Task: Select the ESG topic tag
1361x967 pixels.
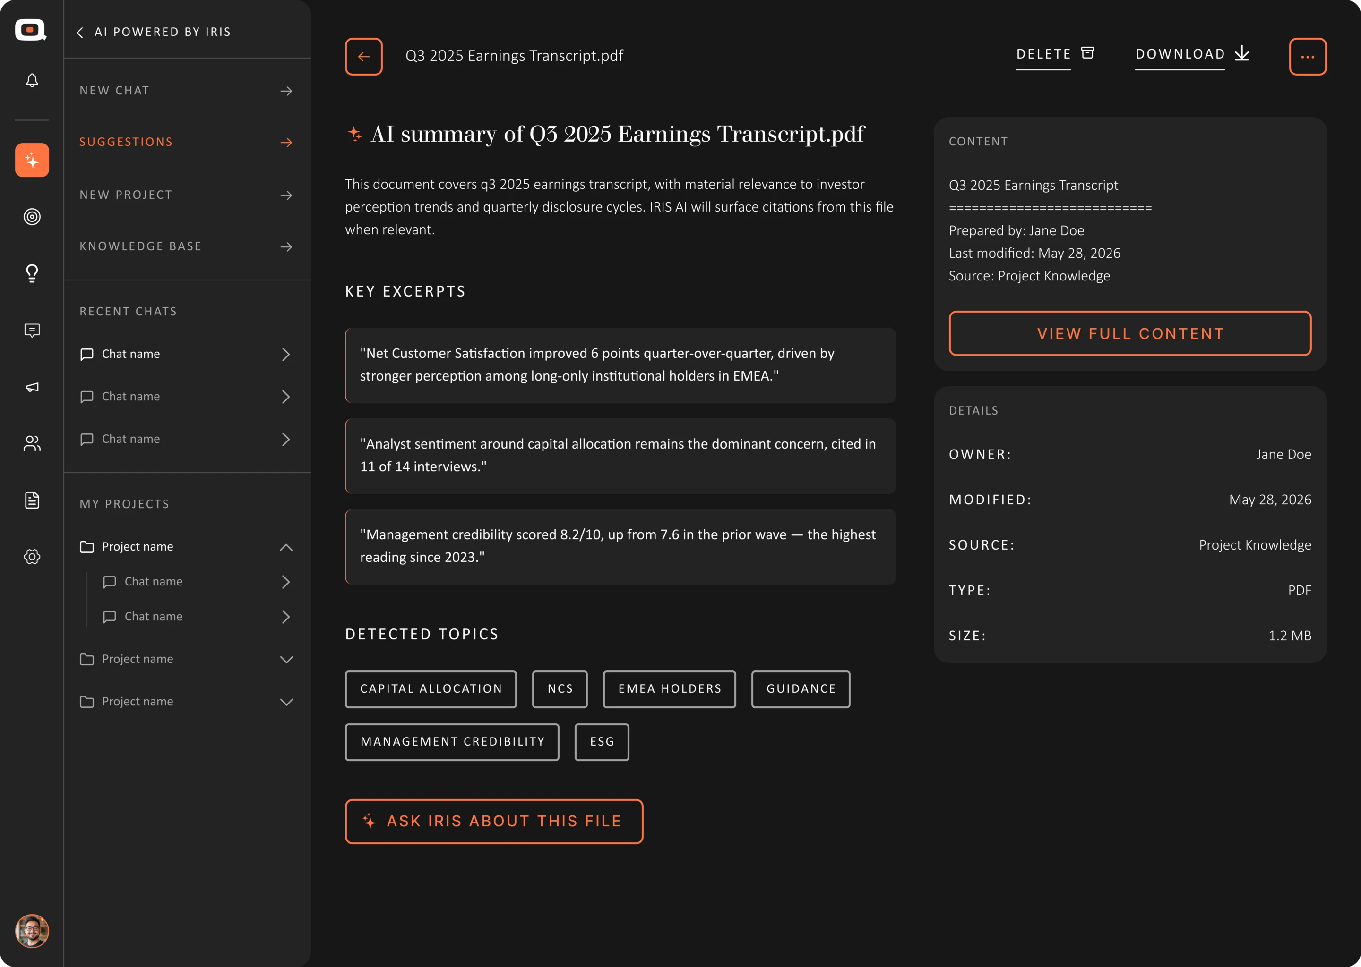Action: 602,742
